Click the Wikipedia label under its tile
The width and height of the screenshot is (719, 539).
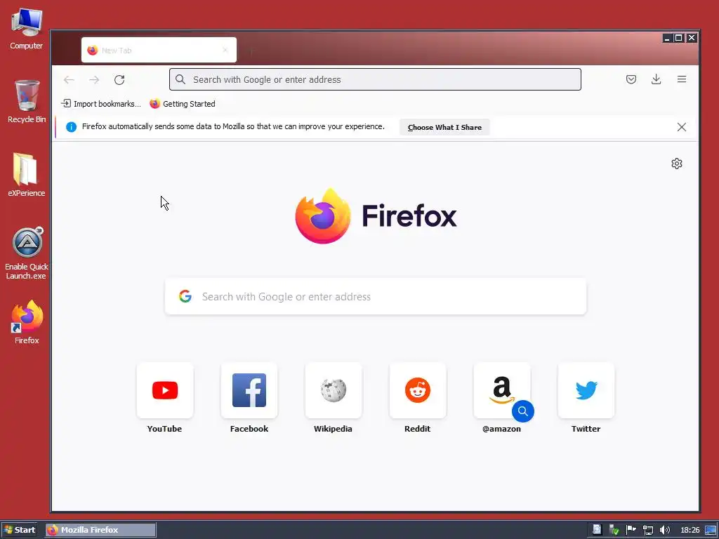coord(333,429)
